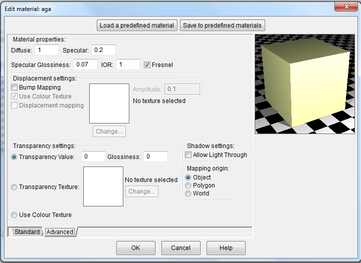Image resolution: width=361 pixels, height=263 pixels.
Task: Select World mapping origin
Action: [x=188, y=193]
